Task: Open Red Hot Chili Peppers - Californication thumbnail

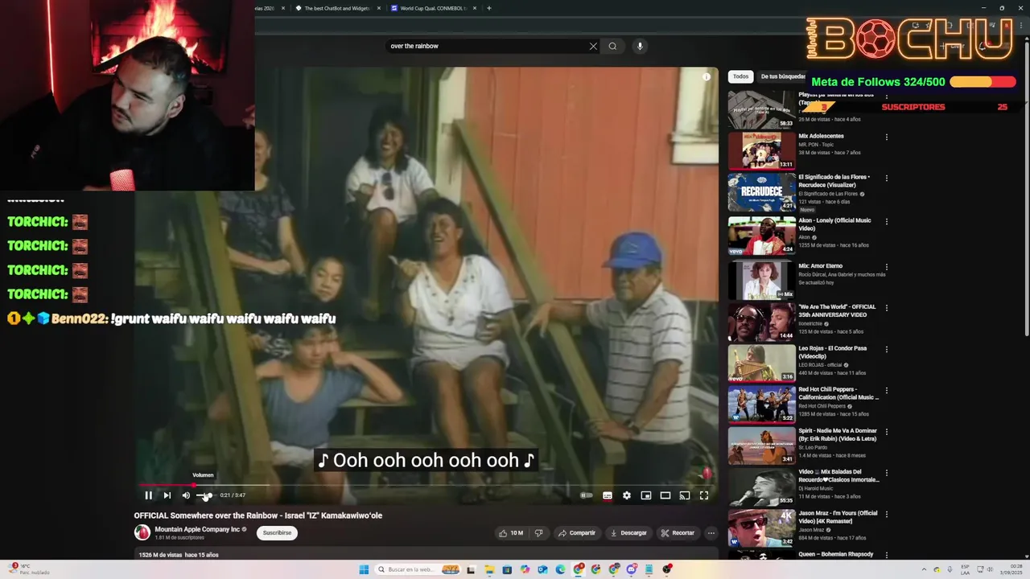Action: tap(761, 404)
